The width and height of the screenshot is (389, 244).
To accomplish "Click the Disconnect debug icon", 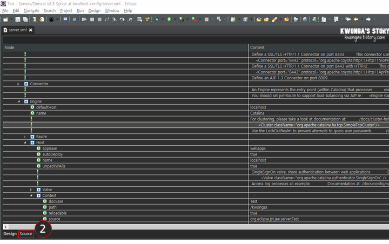I will tap(107, 19).
